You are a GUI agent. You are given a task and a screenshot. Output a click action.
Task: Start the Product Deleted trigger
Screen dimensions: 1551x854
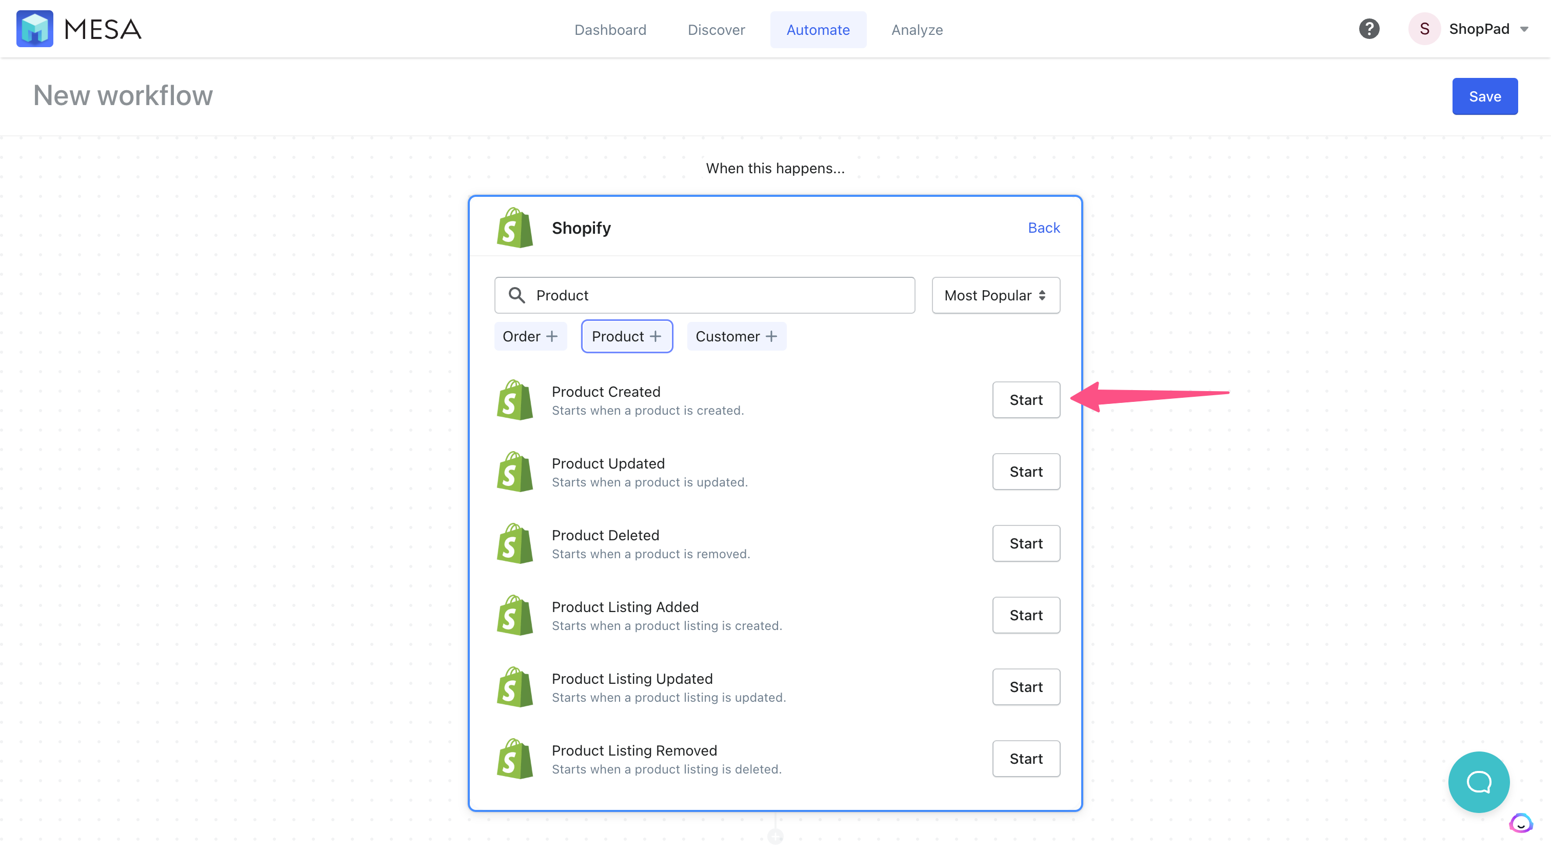pos(1025,543)
